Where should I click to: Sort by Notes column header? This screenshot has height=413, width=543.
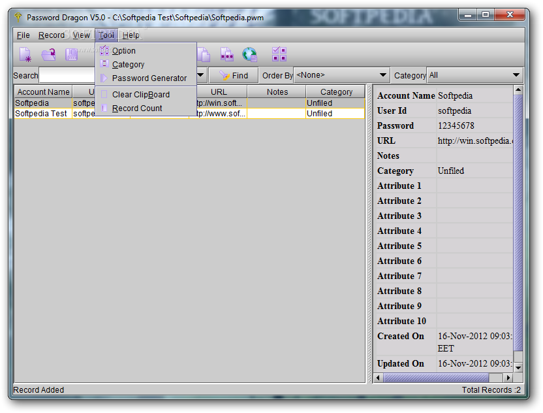coord(277,92)
